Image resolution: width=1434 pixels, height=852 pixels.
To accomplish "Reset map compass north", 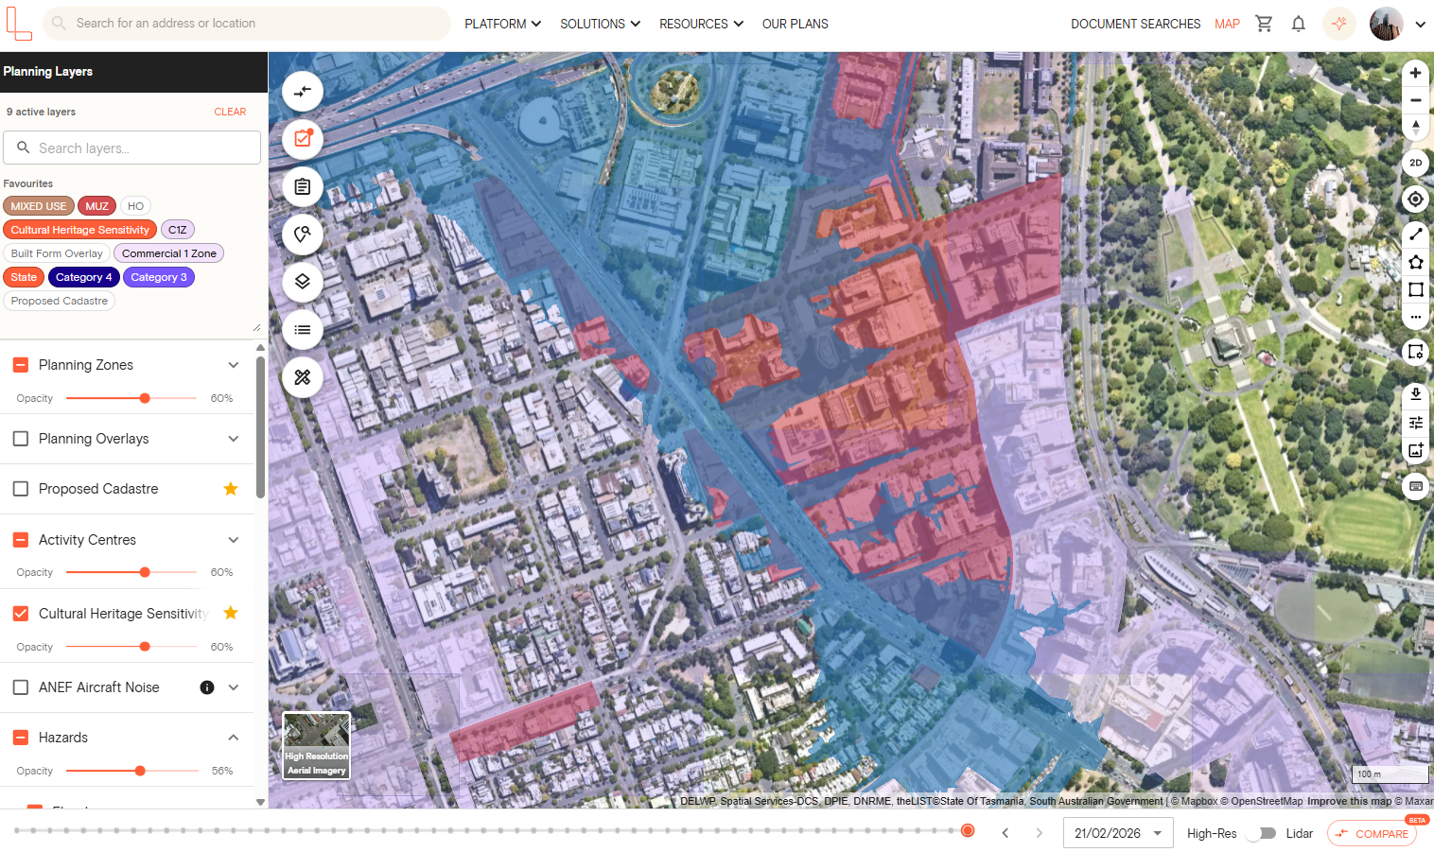I will pos(1415,127).
